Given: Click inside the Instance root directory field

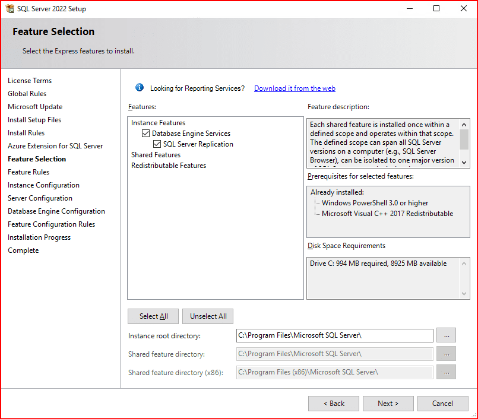Looking at the screenshot, I should point(334,335).
